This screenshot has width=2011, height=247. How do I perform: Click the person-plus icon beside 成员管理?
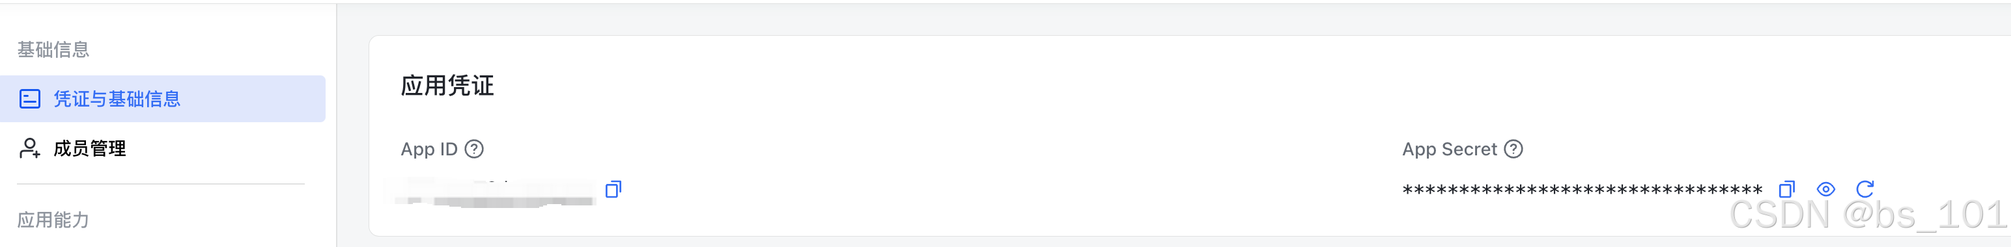[30, 148]
